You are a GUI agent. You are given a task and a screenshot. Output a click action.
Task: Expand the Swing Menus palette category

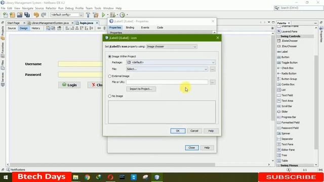tap(279, 165)
